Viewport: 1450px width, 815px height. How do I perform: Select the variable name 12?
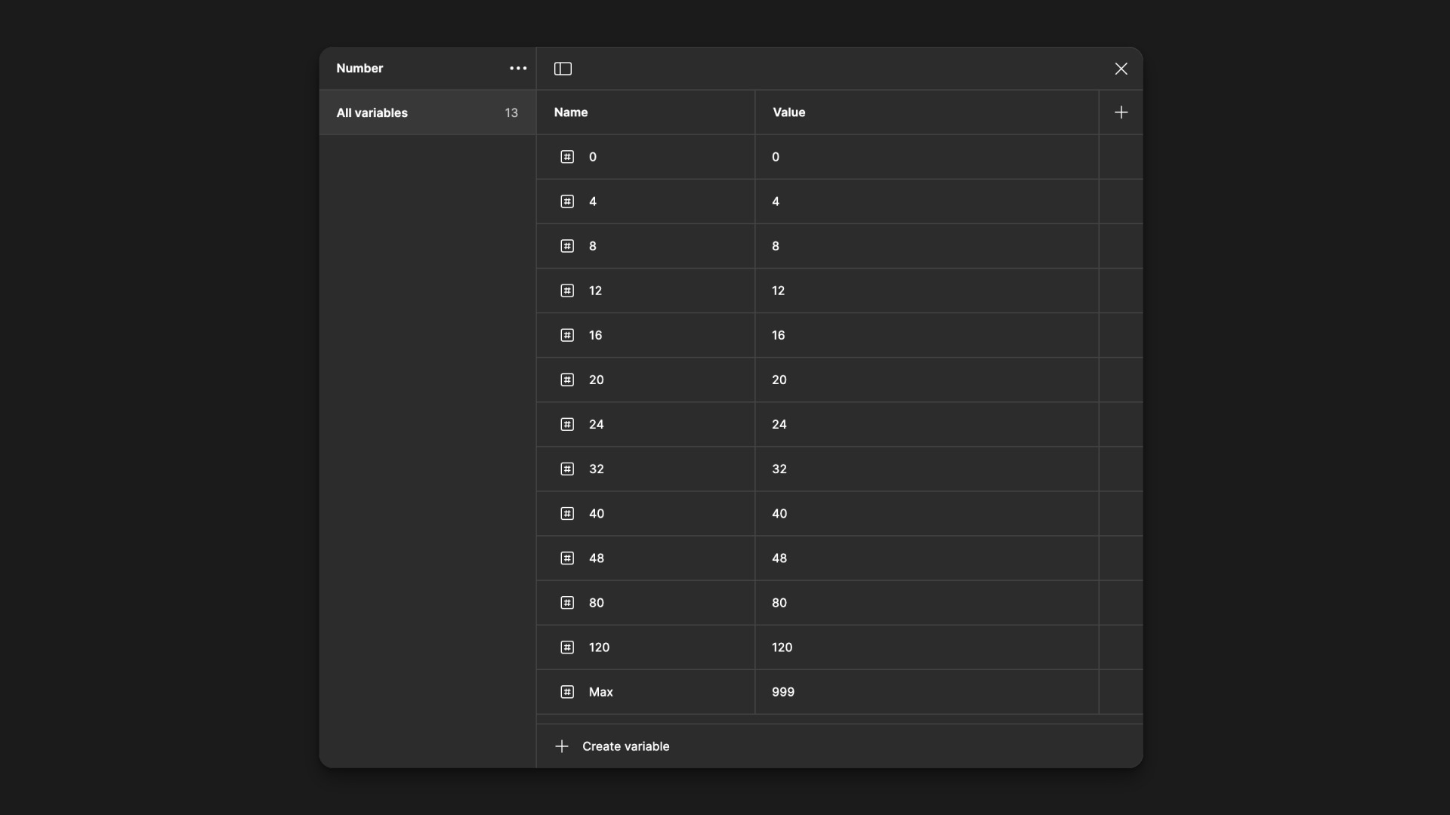(x=595, y=291)
